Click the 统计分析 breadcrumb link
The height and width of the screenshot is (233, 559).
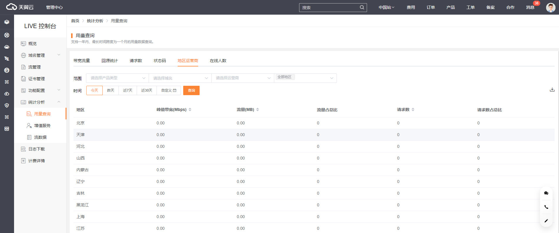pos(95,21)
